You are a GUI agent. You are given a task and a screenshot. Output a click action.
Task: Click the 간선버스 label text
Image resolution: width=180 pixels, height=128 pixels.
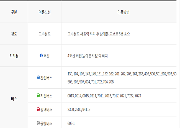click(x=46, y=78)
